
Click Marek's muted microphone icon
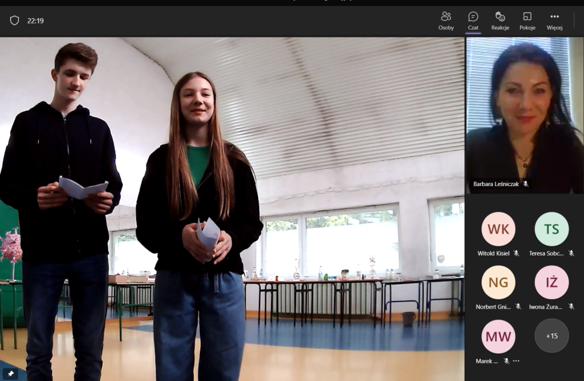tap(506, 361)
